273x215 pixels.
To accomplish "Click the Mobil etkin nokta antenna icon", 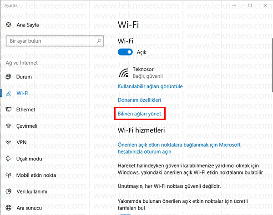I will (8, 175).
